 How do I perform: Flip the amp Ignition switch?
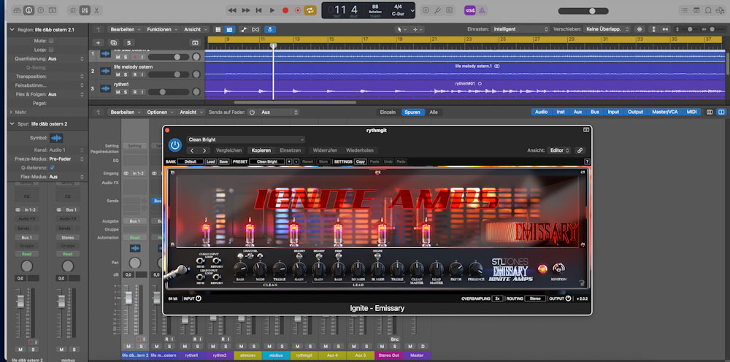pyautogui.click(x=558, y=268)
